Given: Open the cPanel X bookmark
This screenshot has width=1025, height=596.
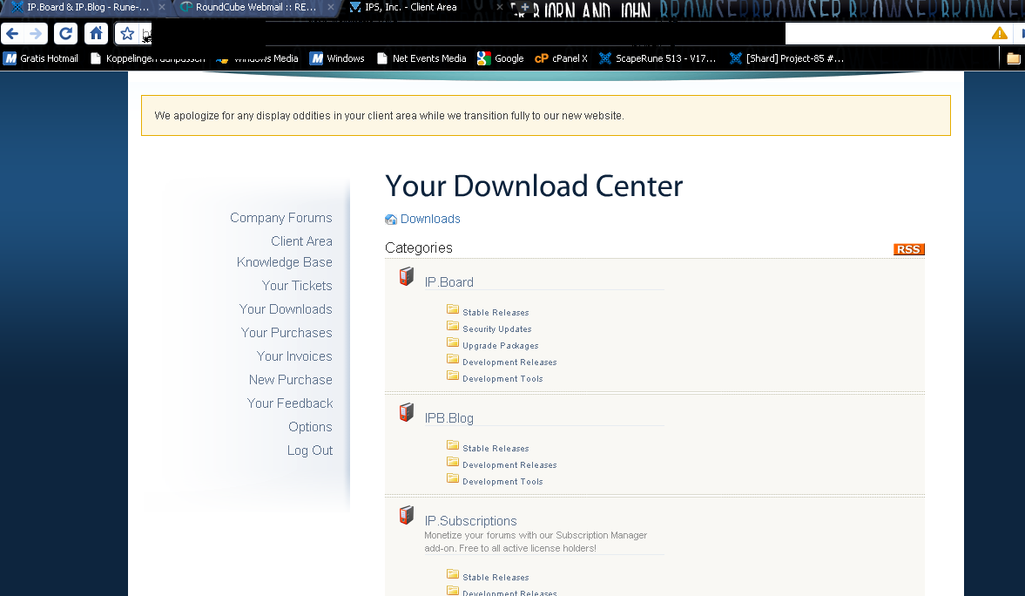Looking at the screenshot, I should pos(561,58).
